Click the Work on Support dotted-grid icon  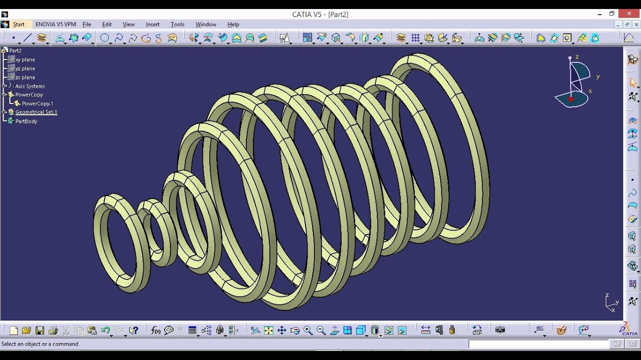click(x=415, y=38)
